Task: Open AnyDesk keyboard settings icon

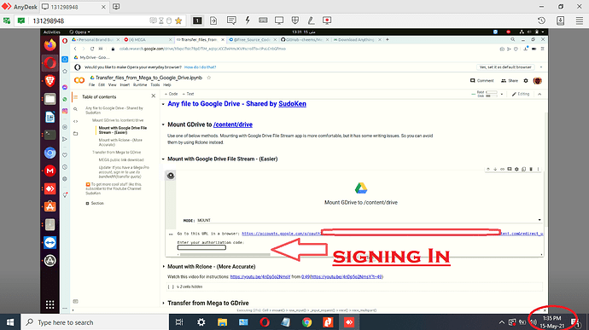Action: click(x=263, y=20)
